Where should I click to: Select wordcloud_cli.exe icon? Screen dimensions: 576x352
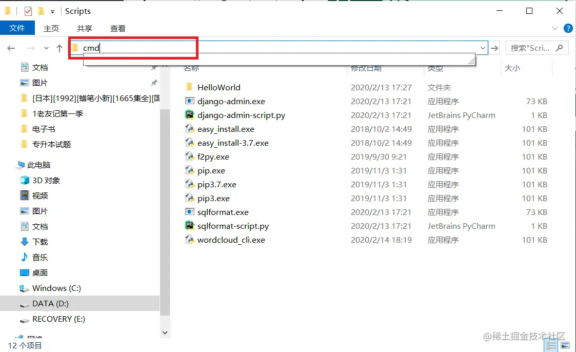click(x=189, y=240)
